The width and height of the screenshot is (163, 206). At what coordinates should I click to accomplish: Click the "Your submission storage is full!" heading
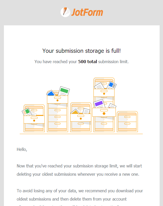coord(81,51)
